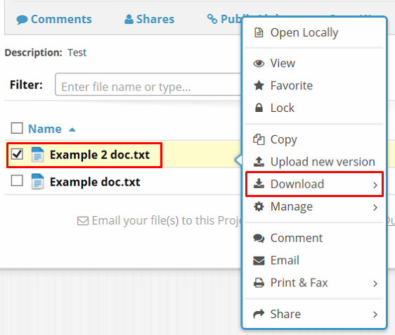This screenshot has height=335, width=395.
Task: Click the star icon for Favorite
Action: click(259, 86)
